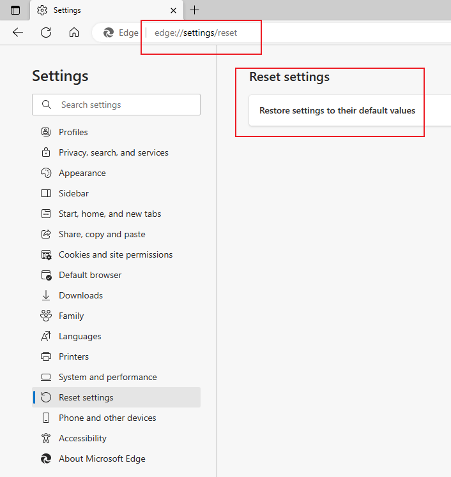
Task: Click the Start, home, new tabs icon
Action: [46, 214]
